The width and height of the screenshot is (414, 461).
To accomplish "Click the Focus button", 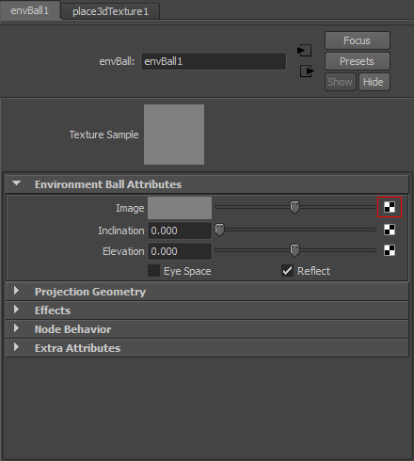I will (x=358, y=40).
